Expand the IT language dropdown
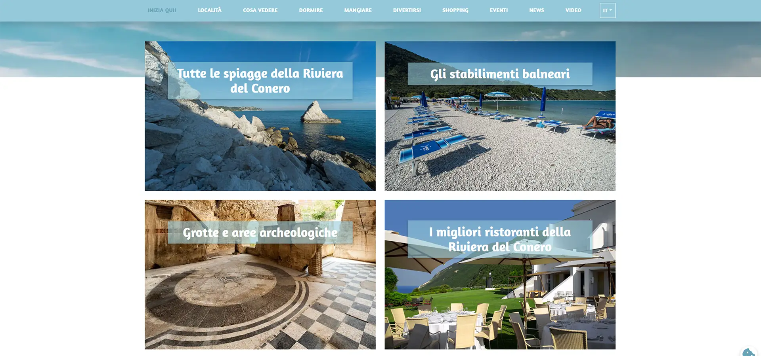Image resolution: width=761 pixels, height=356 pixels. pyautogui.click(x=608, y=10)
